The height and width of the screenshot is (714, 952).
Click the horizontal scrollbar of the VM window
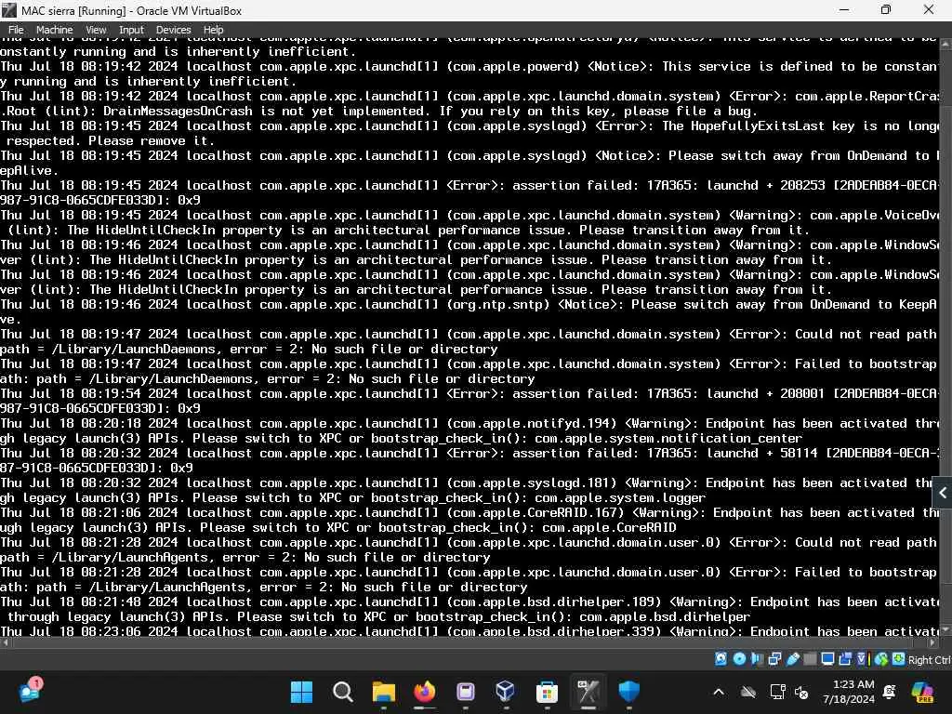(x=468, y=641)
